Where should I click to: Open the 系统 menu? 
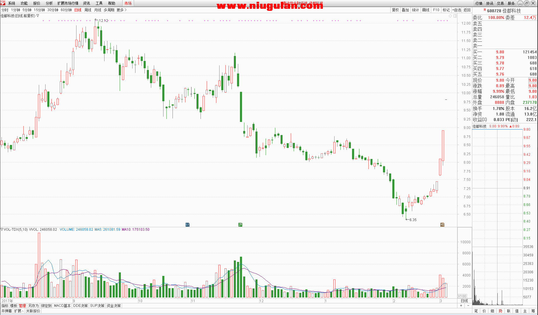click(12, 3)
